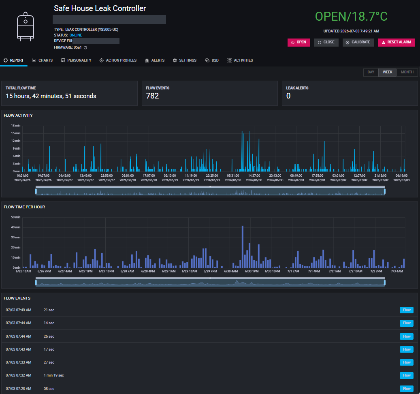Click Flow button for 07:33 AM event
This screenshot has height=394, width=420.
pyautogui.click(x=406, y=362)
